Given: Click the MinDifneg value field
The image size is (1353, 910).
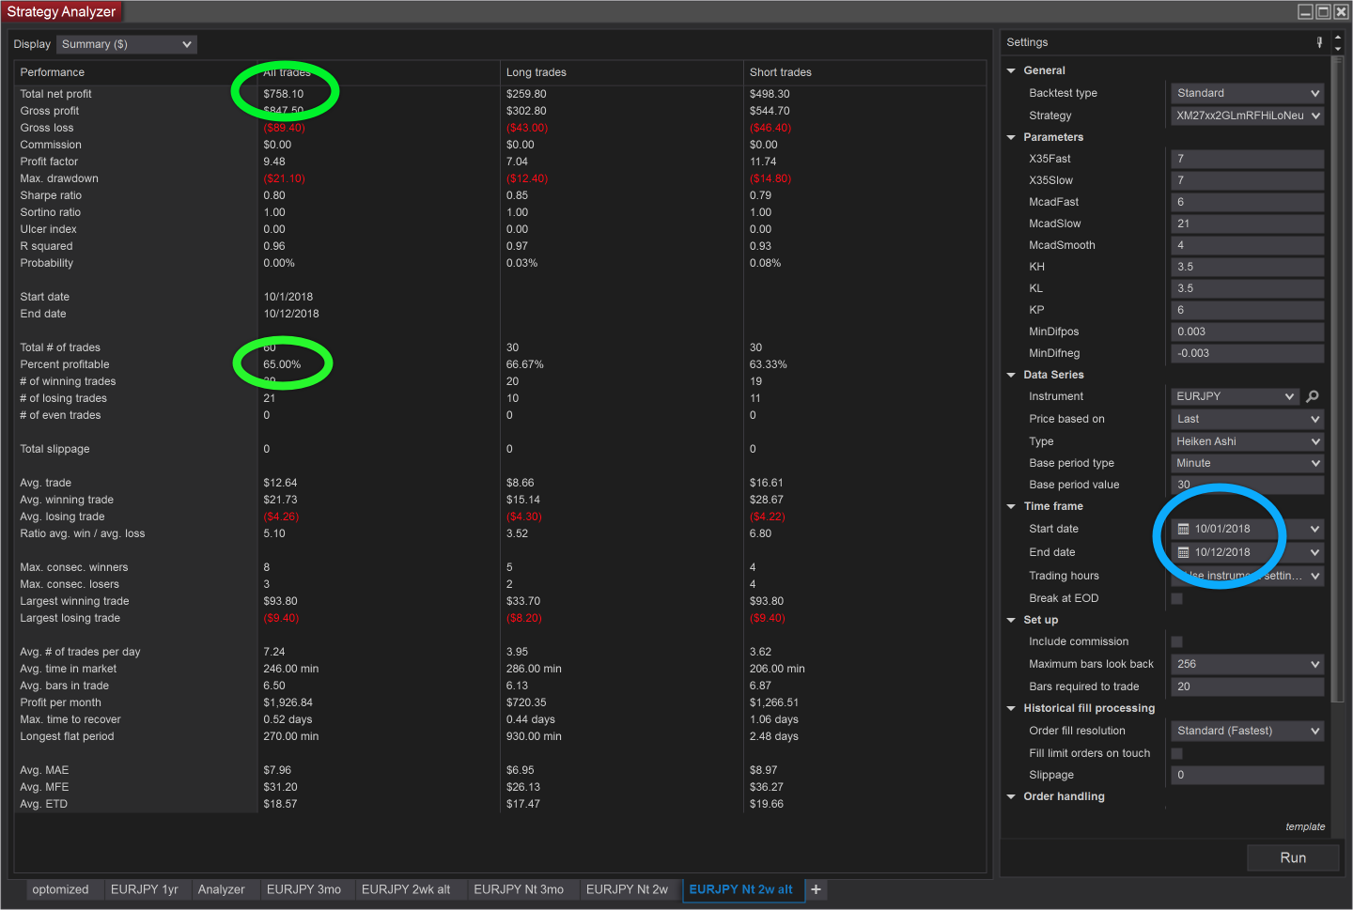Looking at the screenshot, I should click(1248, 353).
